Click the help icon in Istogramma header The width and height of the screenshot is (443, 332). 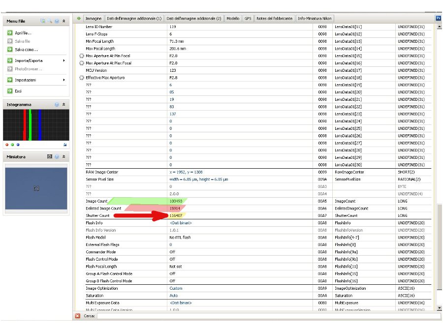click(x=57, y=105)
